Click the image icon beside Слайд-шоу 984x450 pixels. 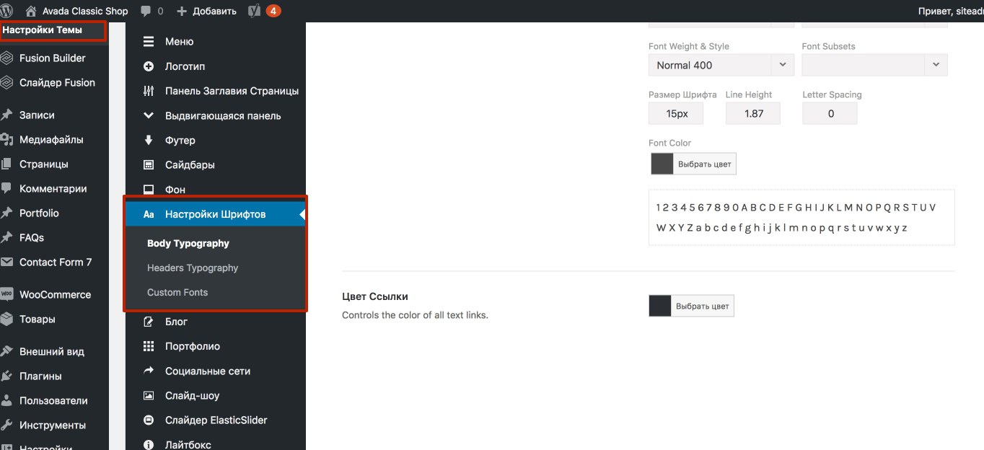pos(149,395)
